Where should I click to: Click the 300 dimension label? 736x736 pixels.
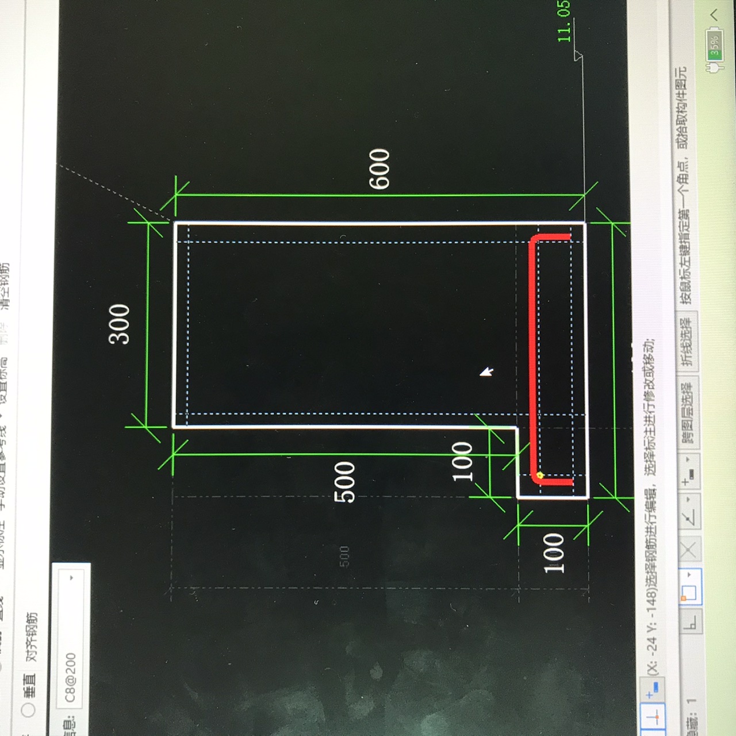pos(119,324)
